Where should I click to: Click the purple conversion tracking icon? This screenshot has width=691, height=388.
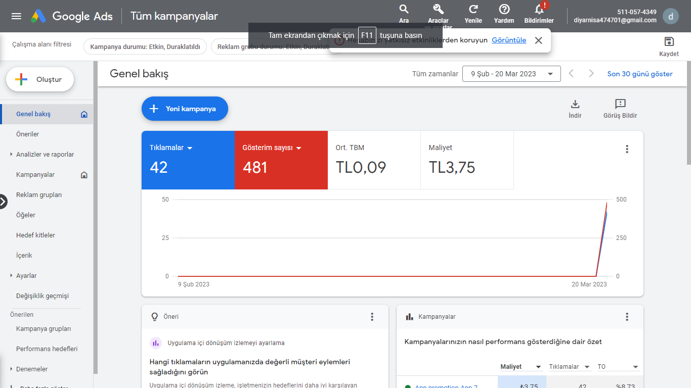(156, 343)
